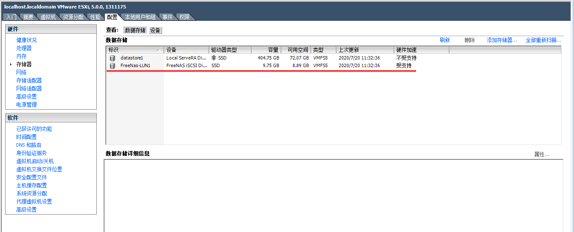The width and height of the screenshot is (574, 232).
Task: Collapse the 软件 panel header
Action: pos(51,118)
